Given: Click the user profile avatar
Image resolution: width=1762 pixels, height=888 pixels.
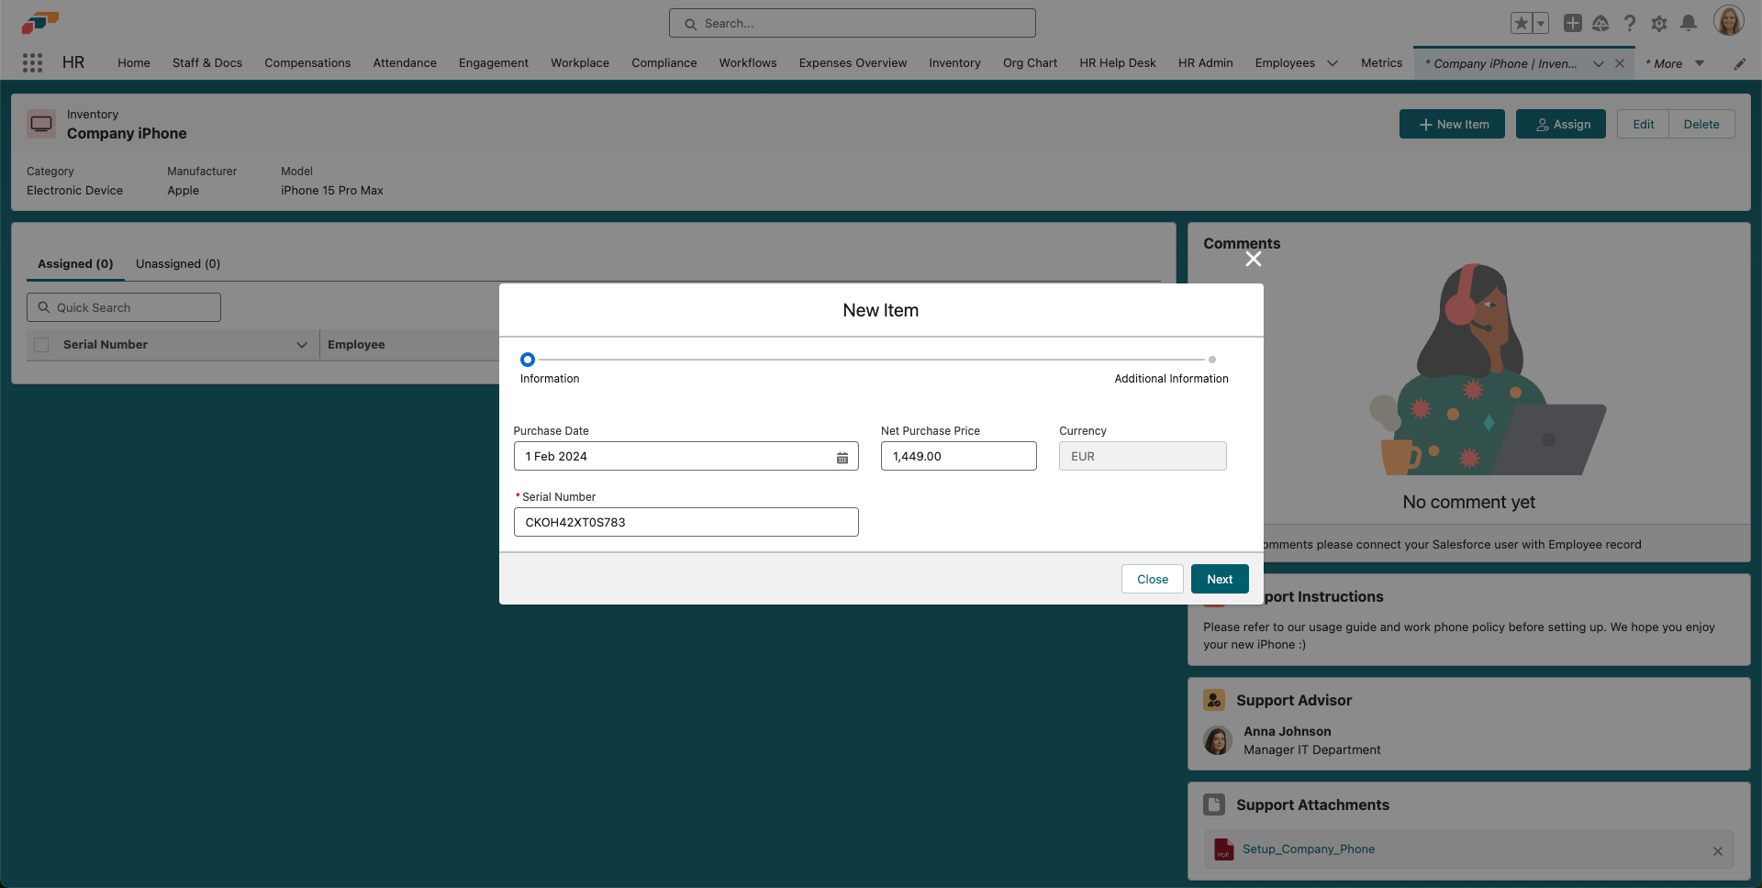Looking at the screenshot, I should coord(1730,20).
